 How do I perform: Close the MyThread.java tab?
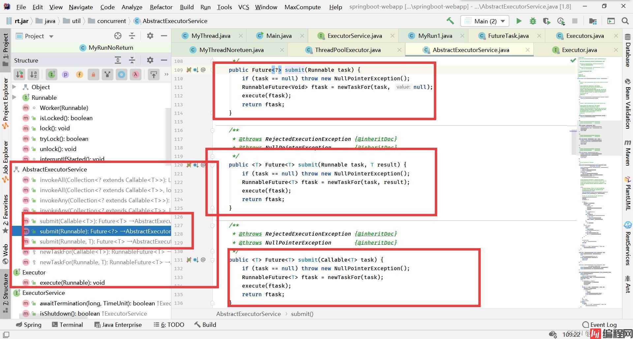241,36
